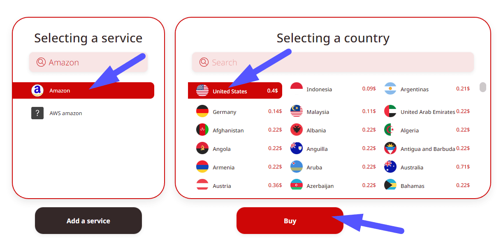The height and width of the screenshot is (250, 501).
Task: Click the Antigua and Barbuda flag
Action: [x=390, y=148]
